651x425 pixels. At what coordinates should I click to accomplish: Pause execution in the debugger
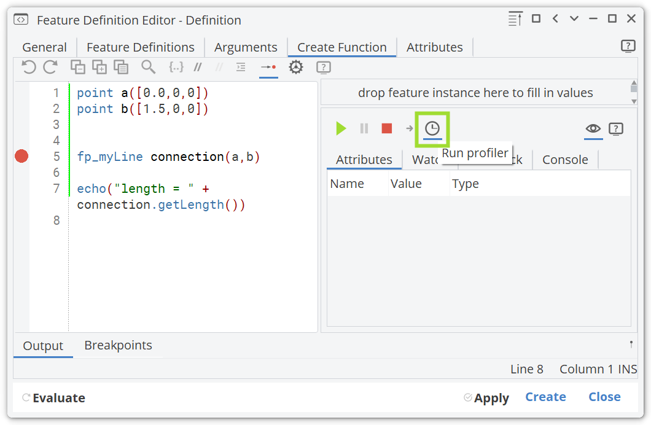click(x=364, y=128)
